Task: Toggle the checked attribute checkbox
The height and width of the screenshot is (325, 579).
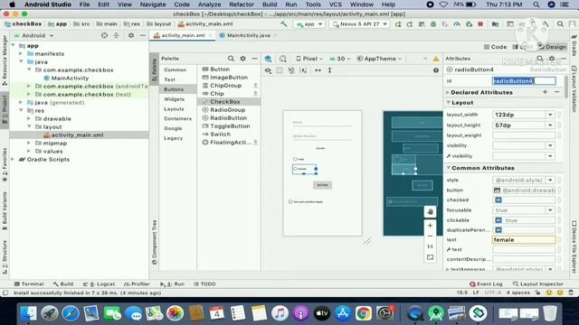Action: click(498, 200)
